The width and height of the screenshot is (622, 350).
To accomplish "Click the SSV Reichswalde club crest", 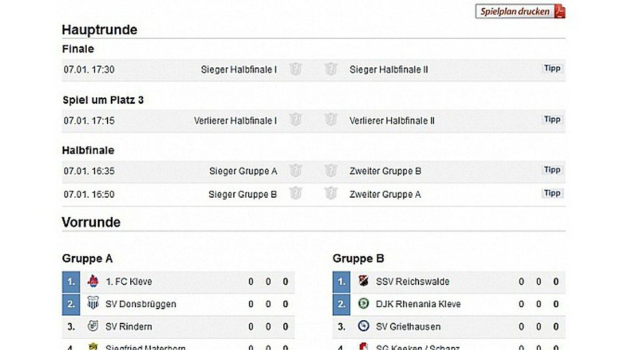I will point(363,281).
